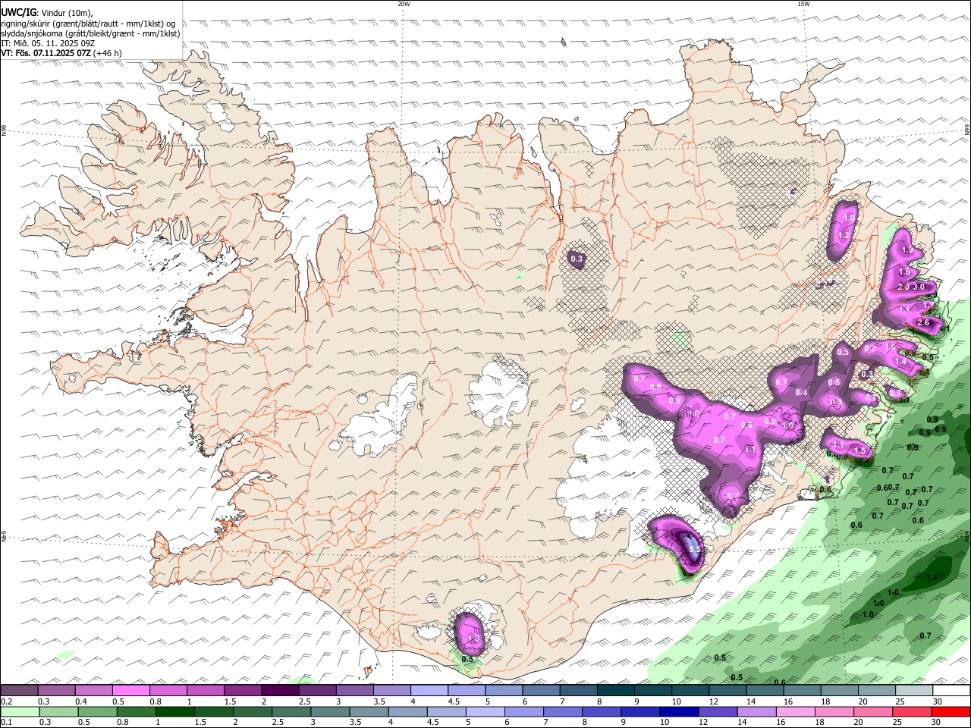
Task: Click the 0.4 snowfall value in southeast highlands
Action: pos(802,392)
